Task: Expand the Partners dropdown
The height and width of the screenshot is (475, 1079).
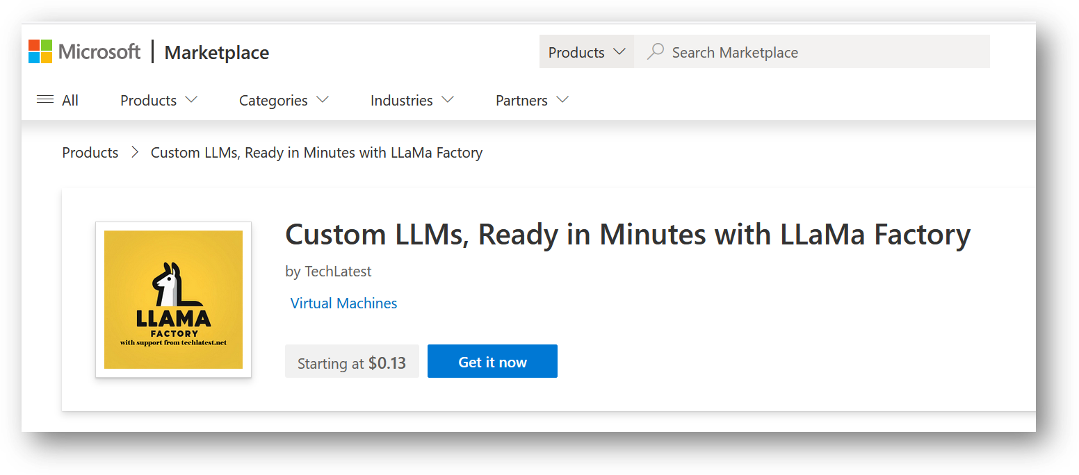Action: click(531, 100)
